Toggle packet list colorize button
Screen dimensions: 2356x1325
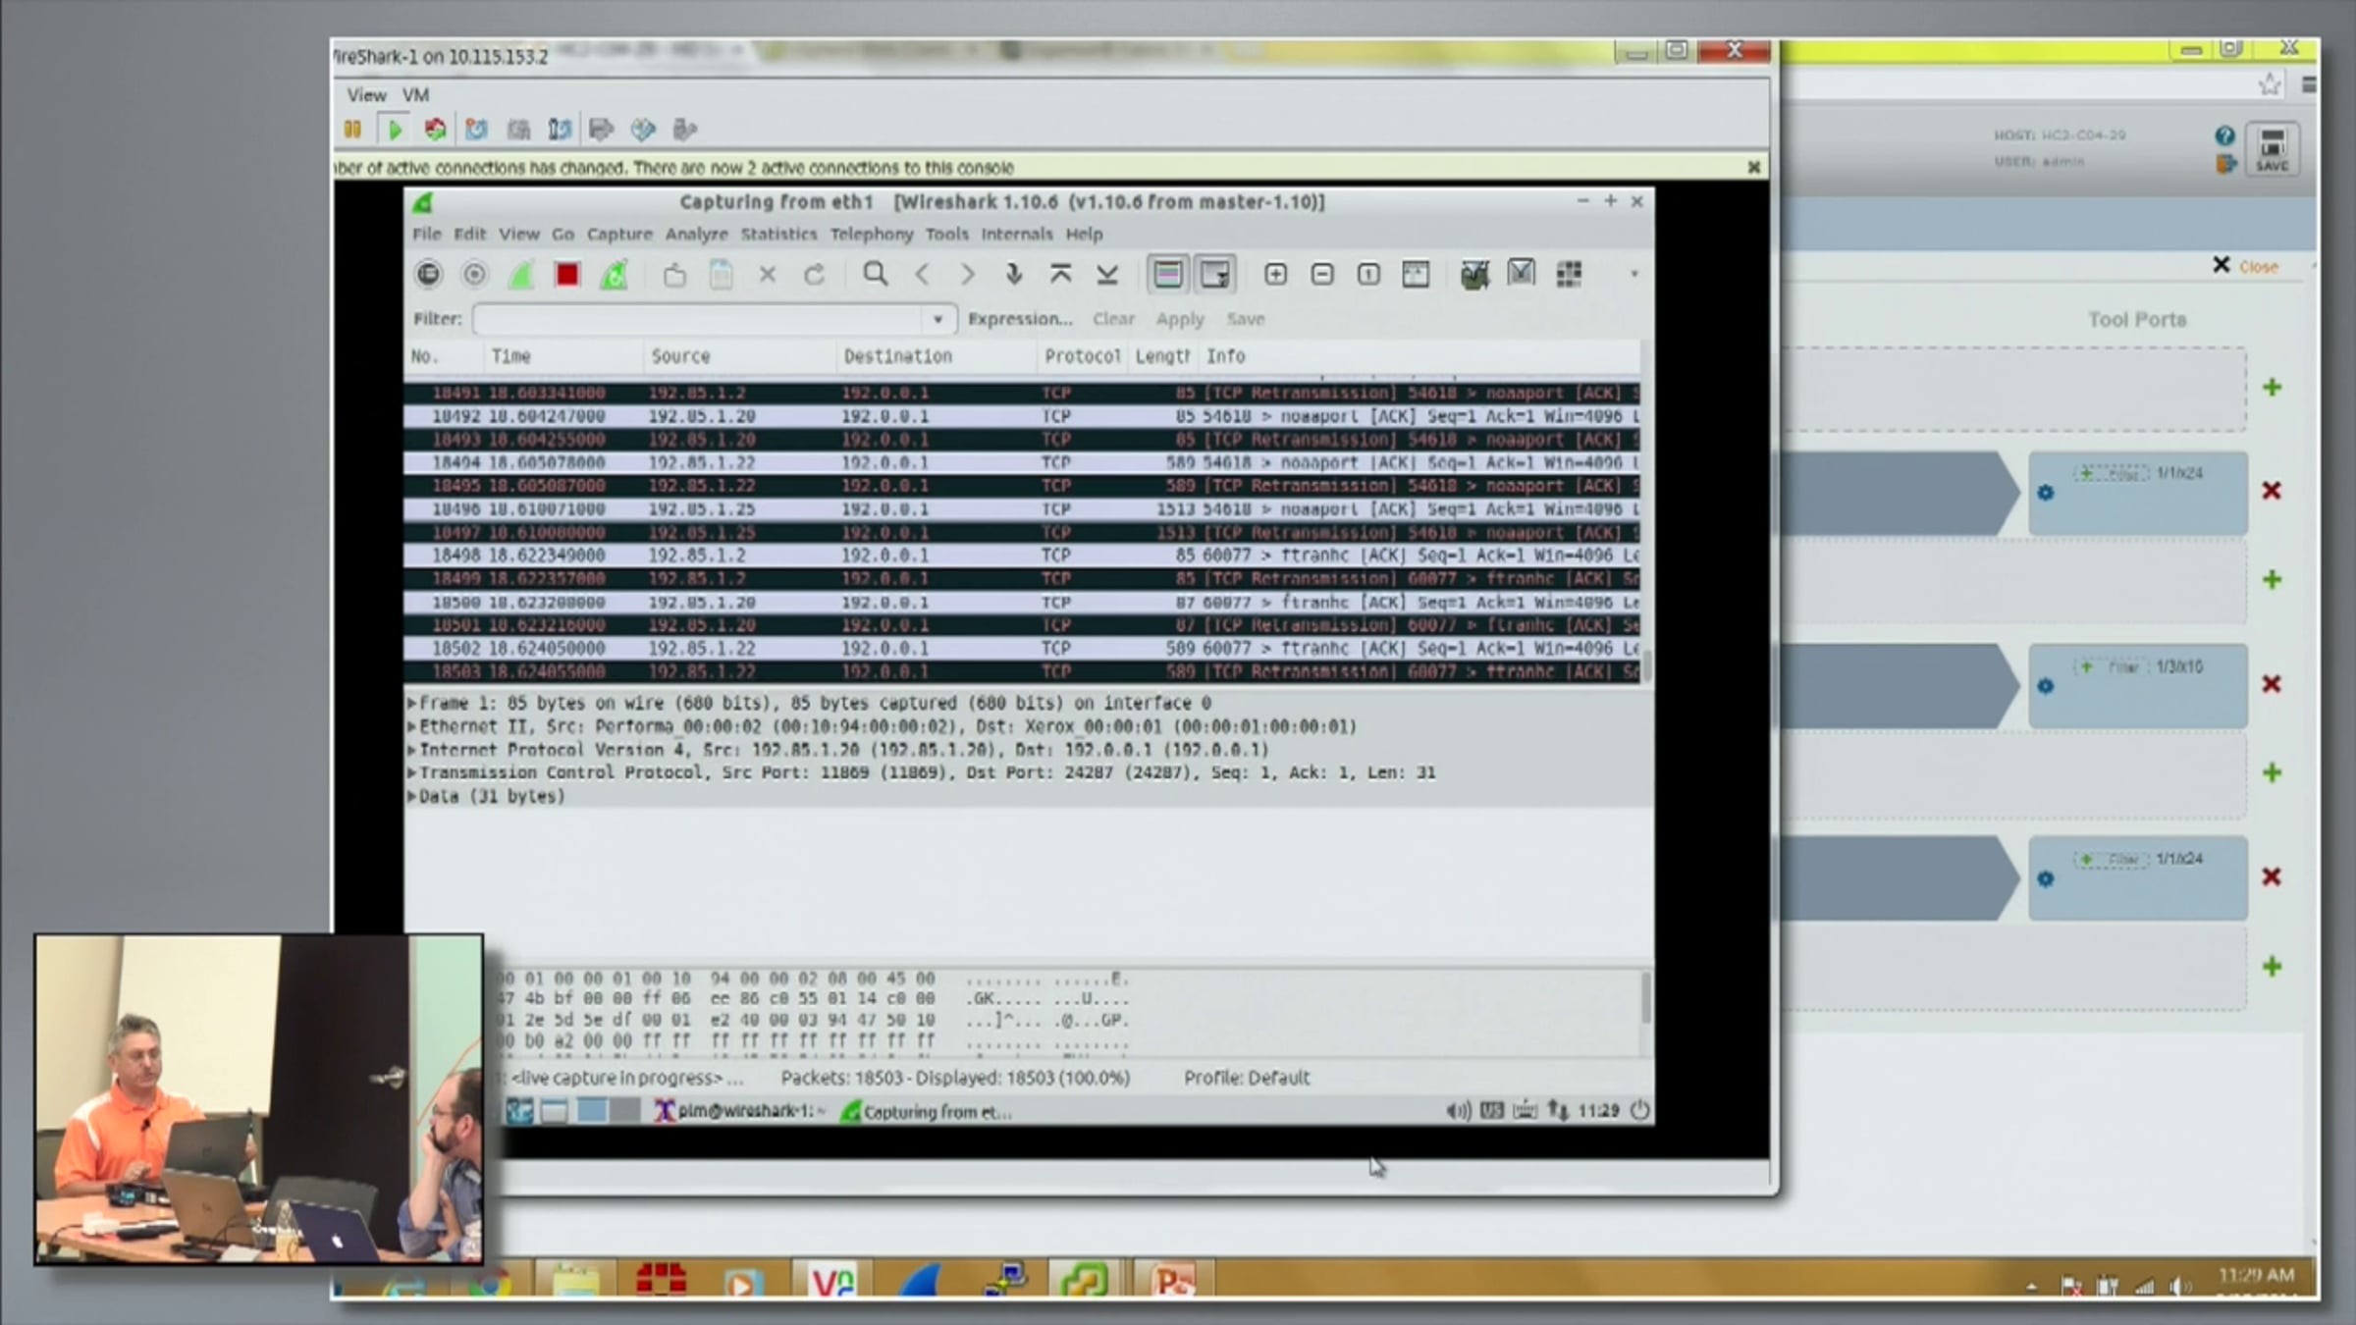(1167, 275)
